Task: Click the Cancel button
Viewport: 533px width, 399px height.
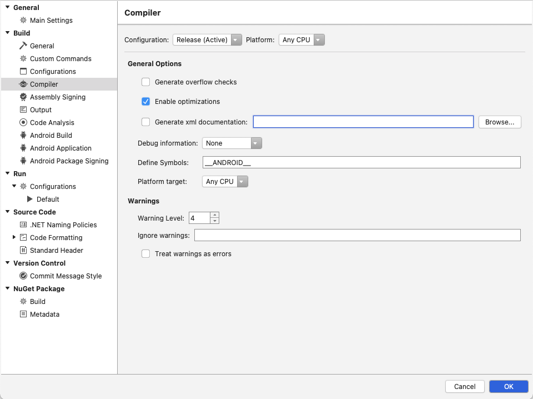Action: pos(465,386)
